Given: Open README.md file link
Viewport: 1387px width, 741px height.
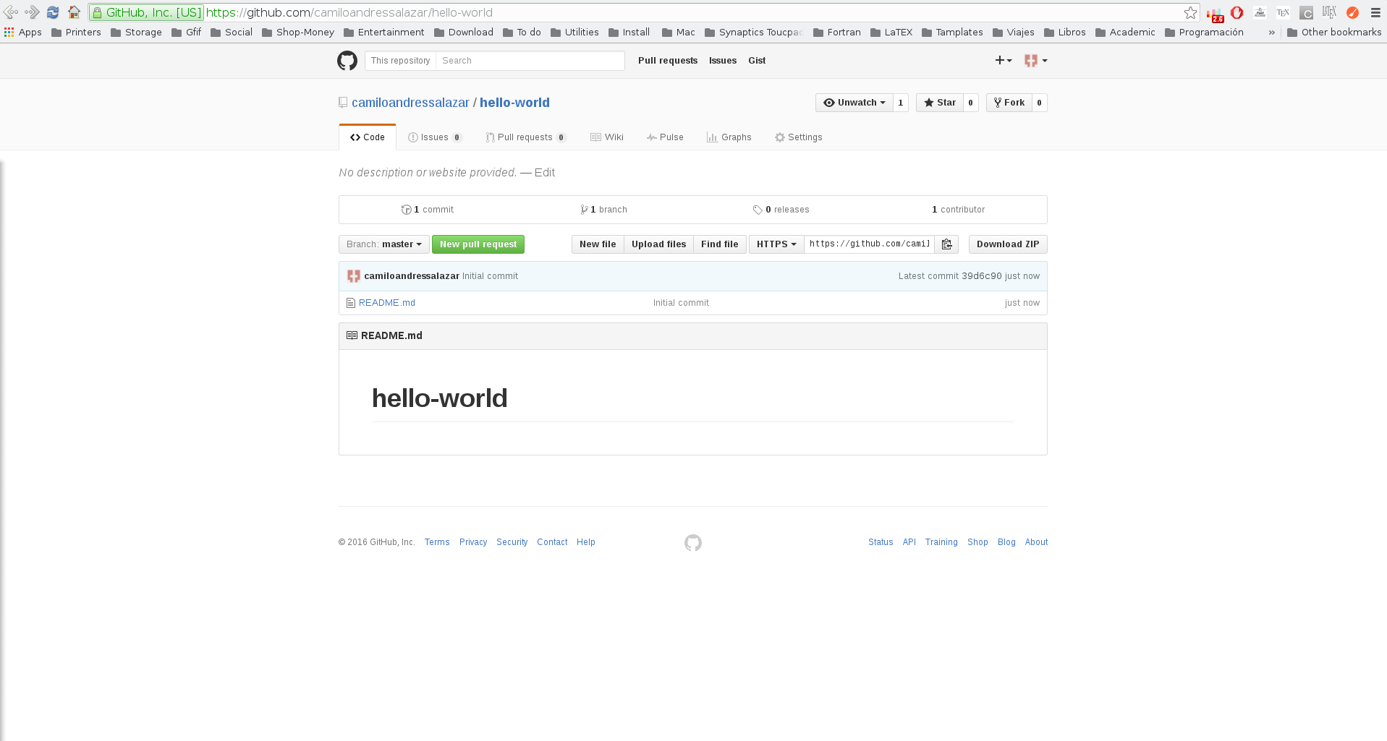Looking at the screenshot, I should (387, 303).
